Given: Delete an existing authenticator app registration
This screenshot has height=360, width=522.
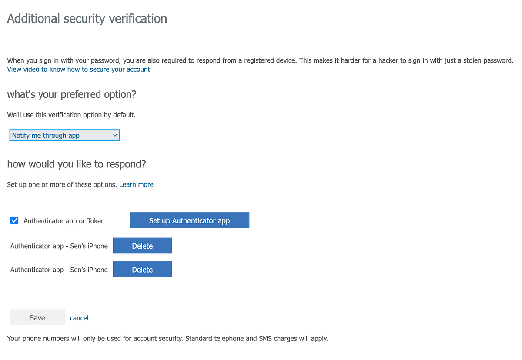Looking at the screenshot, I should click(142, 245).
